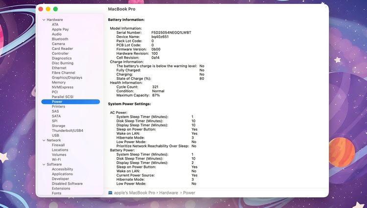Minimize window with the yellow button
Image resolution: width=367 pixels, height=208 pixels.
pos(48,9)
